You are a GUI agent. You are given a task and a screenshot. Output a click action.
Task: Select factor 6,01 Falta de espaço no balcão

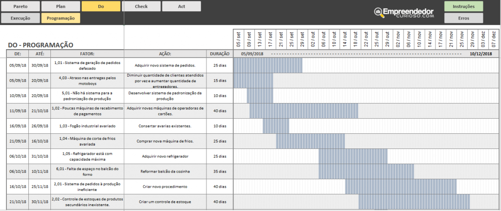pos(87,171)
